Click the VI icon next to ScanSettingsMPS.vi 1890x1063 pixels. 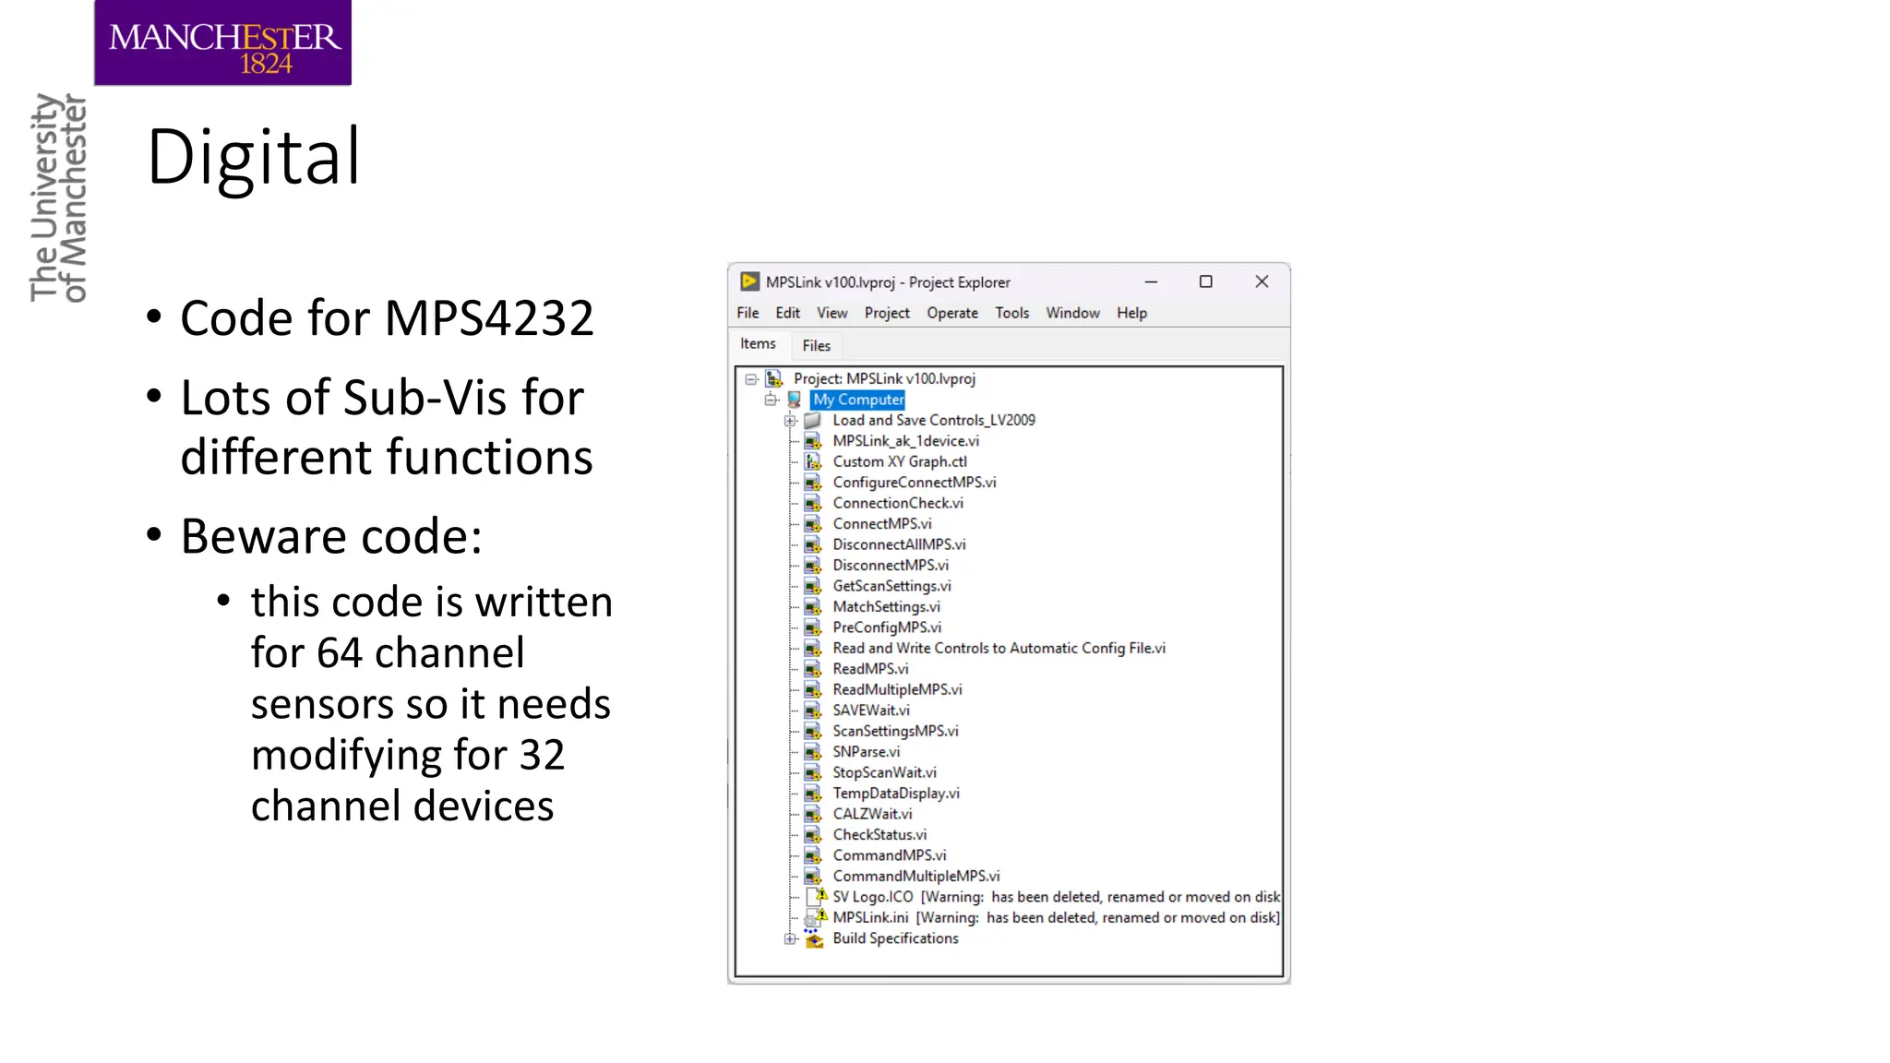pyautogui.click(x=813, y=731)
